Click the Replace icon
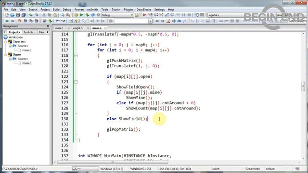The image size is (308, 173). (x=68, y=15)
